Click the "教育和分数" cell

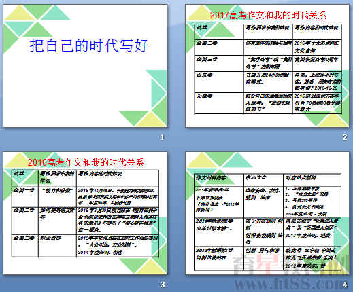pos(57,196)
